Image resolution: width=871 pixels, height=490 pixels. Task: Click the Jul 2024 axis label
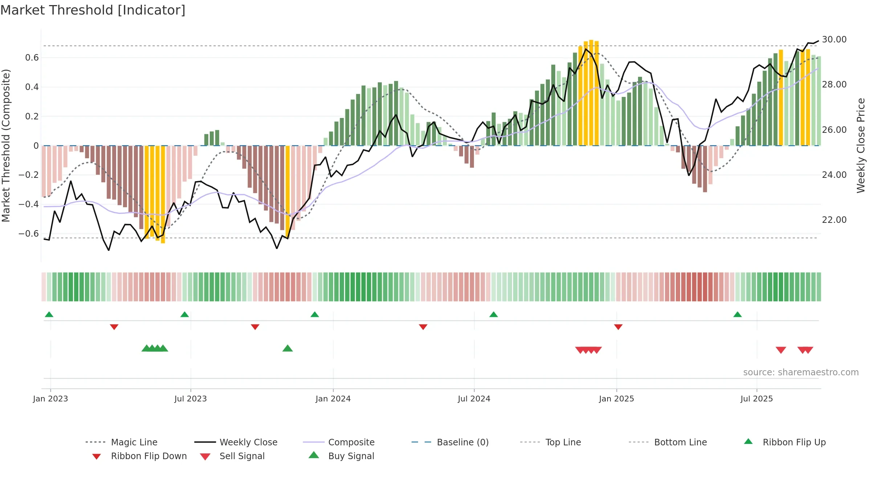(x=474, y=399)
